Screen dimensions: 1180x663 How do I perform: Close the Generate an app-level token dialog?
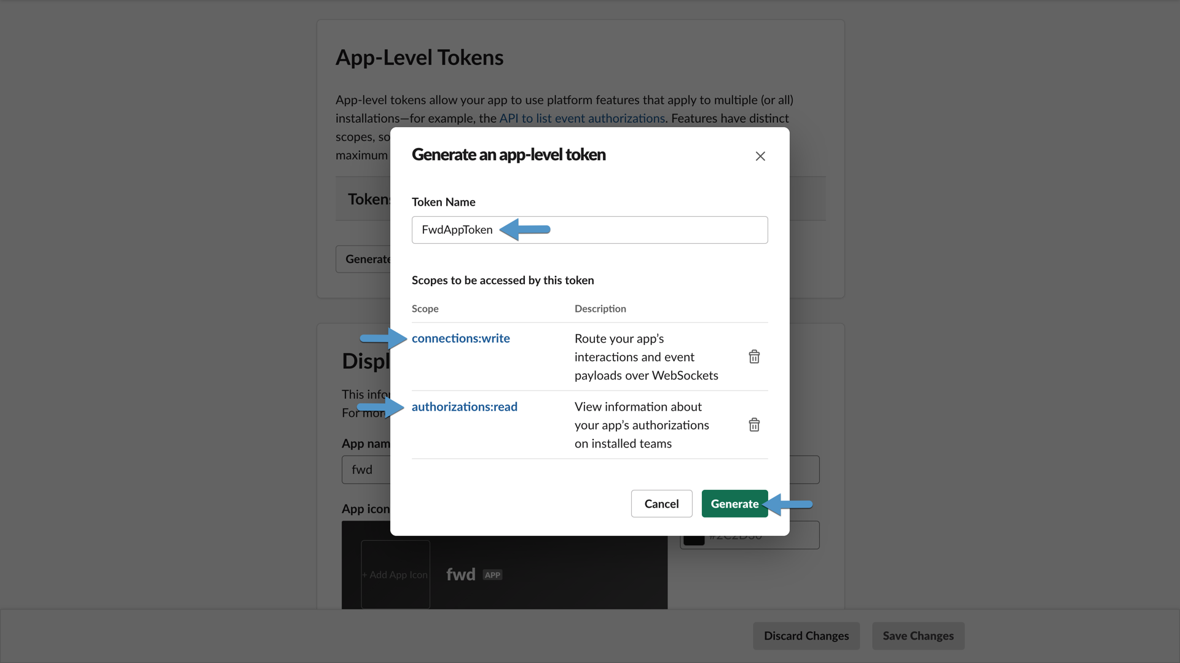pos(760,156)
